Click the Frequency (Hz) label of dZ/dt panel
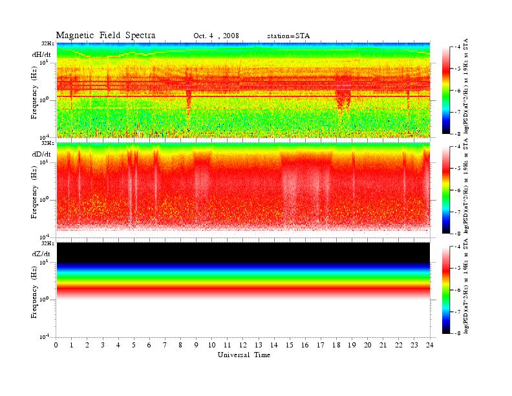 click(x=34, y=294)
